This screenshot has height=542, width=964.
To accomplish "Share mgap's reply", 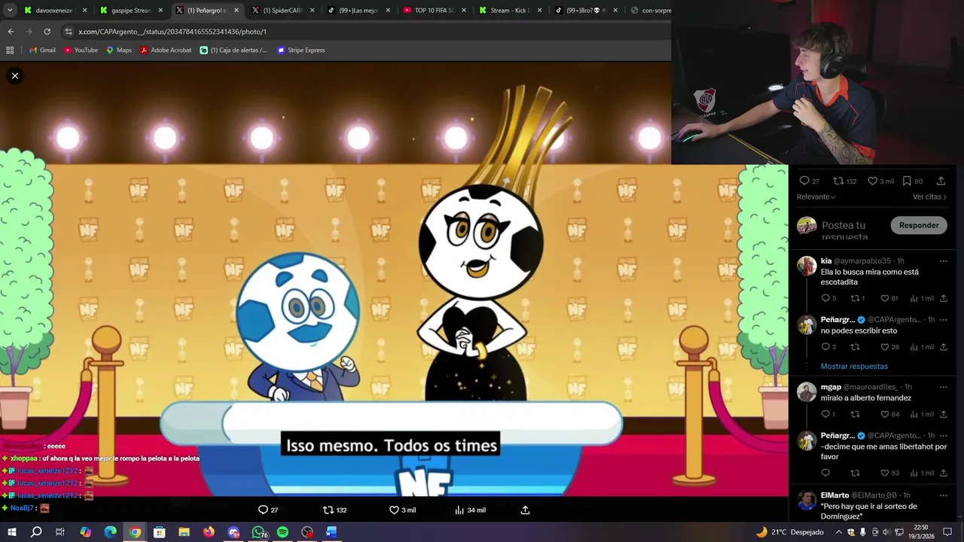I will click(943, 414).
